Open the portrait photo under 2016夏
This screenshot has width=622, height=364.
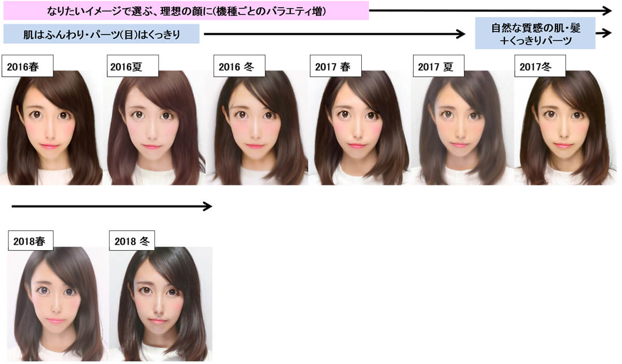coord(155,129)
